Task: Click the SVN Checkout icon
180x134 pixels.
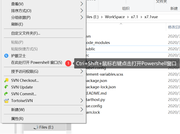Action: [6, 80]
